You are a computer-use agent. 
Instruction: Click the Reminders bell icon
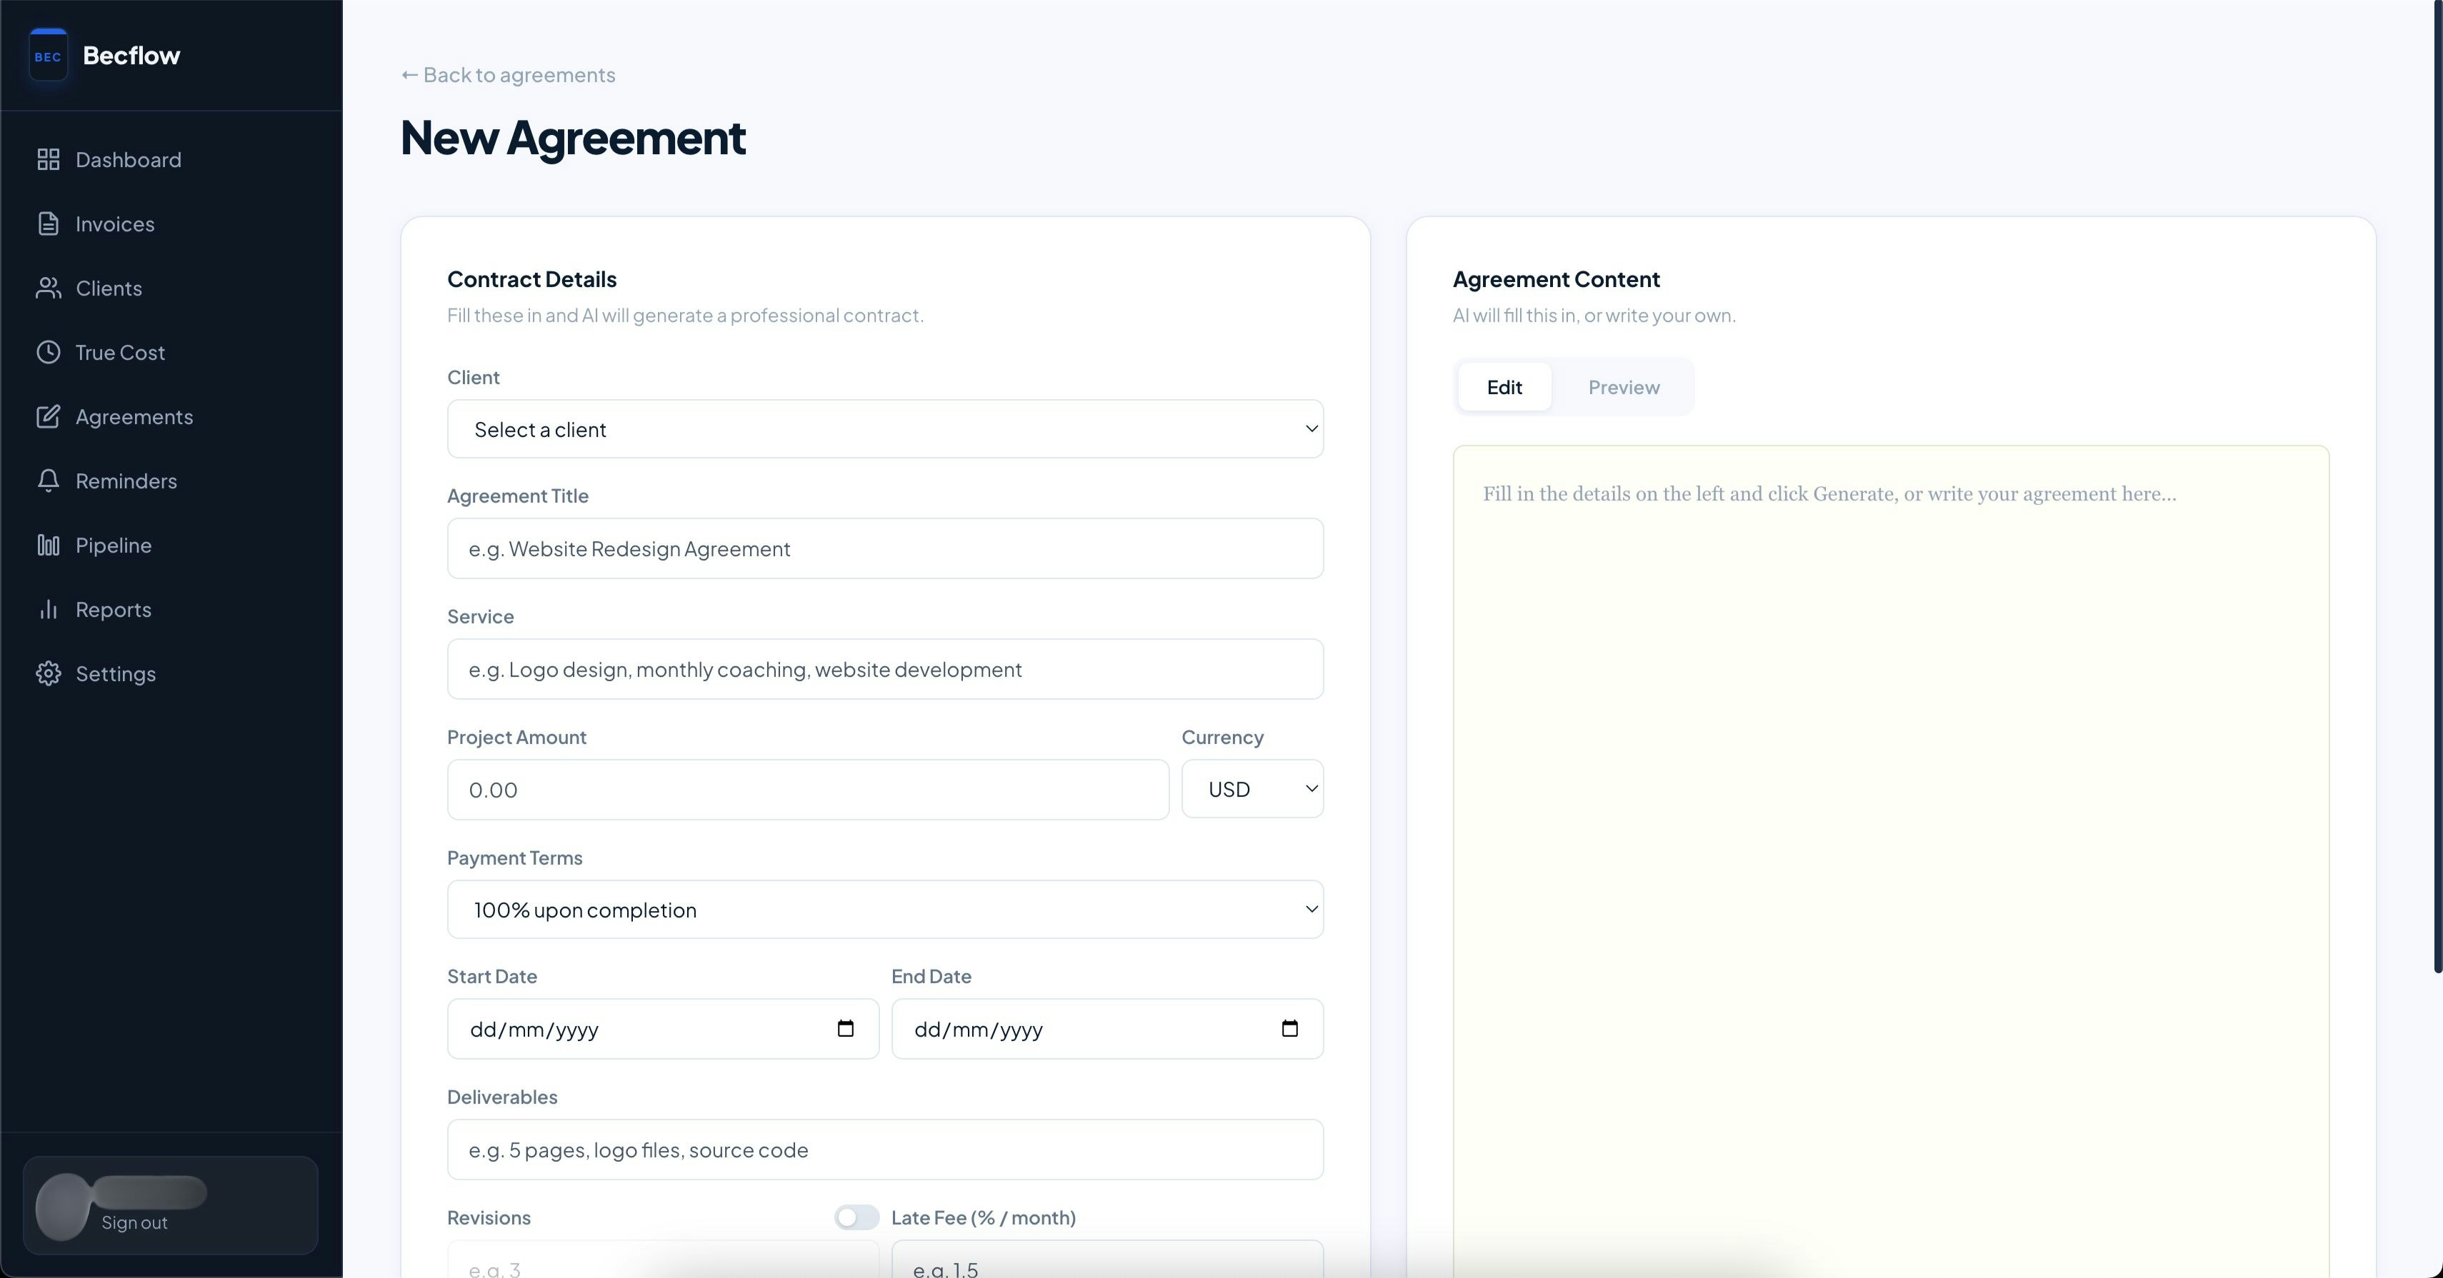49,480
